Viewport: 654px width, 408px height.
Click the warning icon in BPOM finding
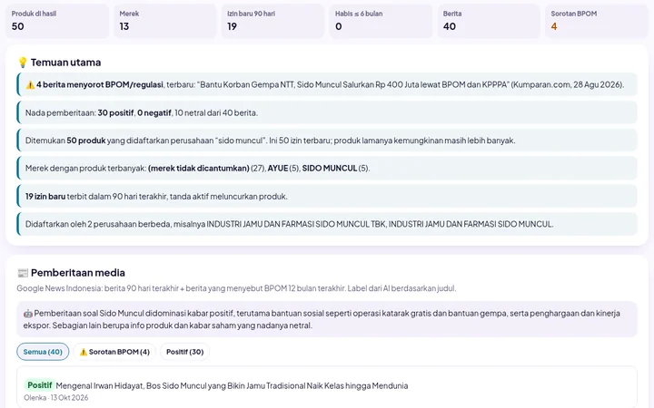[30, 85]
